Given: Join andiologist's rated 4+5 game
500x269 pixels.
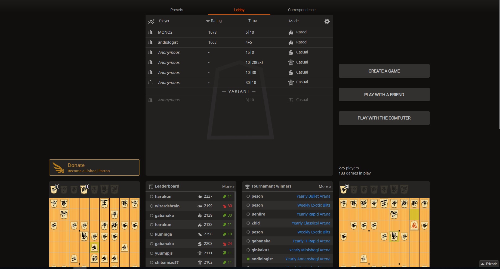Looking at the screenshot, I should tap(239, 42).
